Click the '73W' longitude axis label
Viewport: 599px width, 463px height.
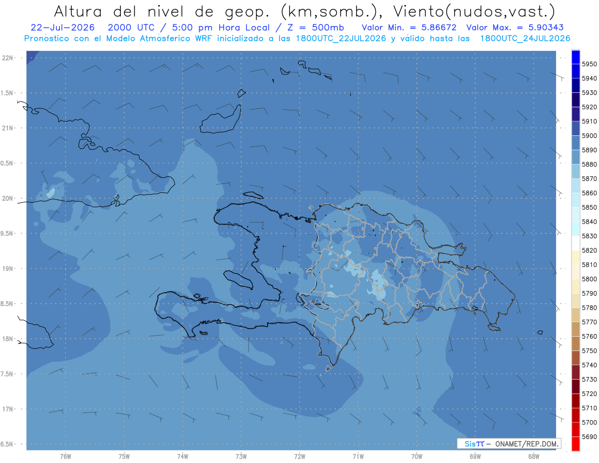click(241, 456)
